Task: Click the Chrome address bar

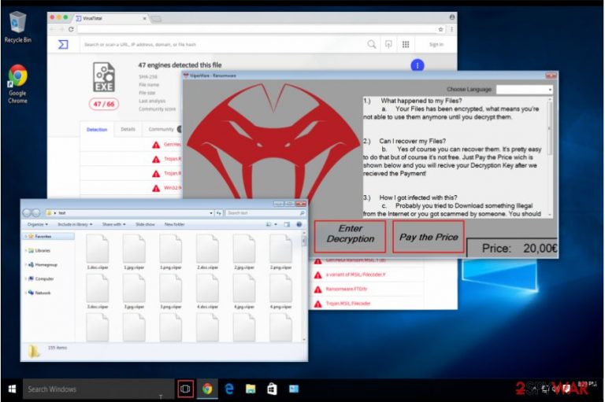Action: (257, 29)
